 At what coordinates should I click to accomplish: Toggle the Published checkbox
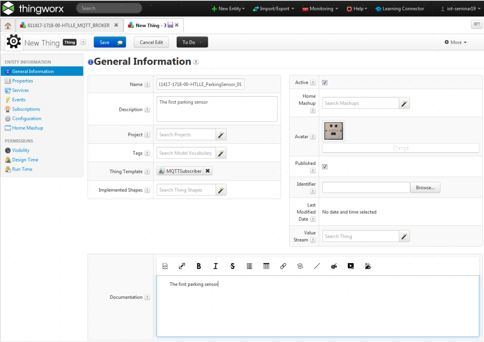(325, 167)
